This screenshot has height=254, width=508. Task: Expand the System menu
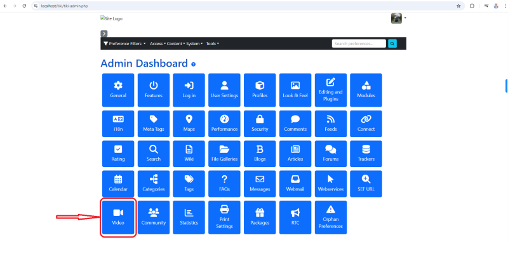(x=194, y=43)
